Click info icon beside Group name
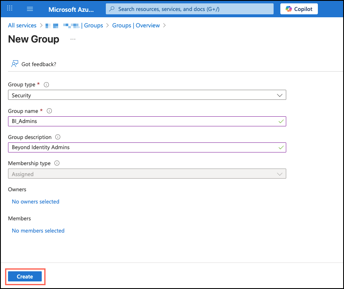The height and width of the screenshot is (289, 344). click(x=49, y=111)
